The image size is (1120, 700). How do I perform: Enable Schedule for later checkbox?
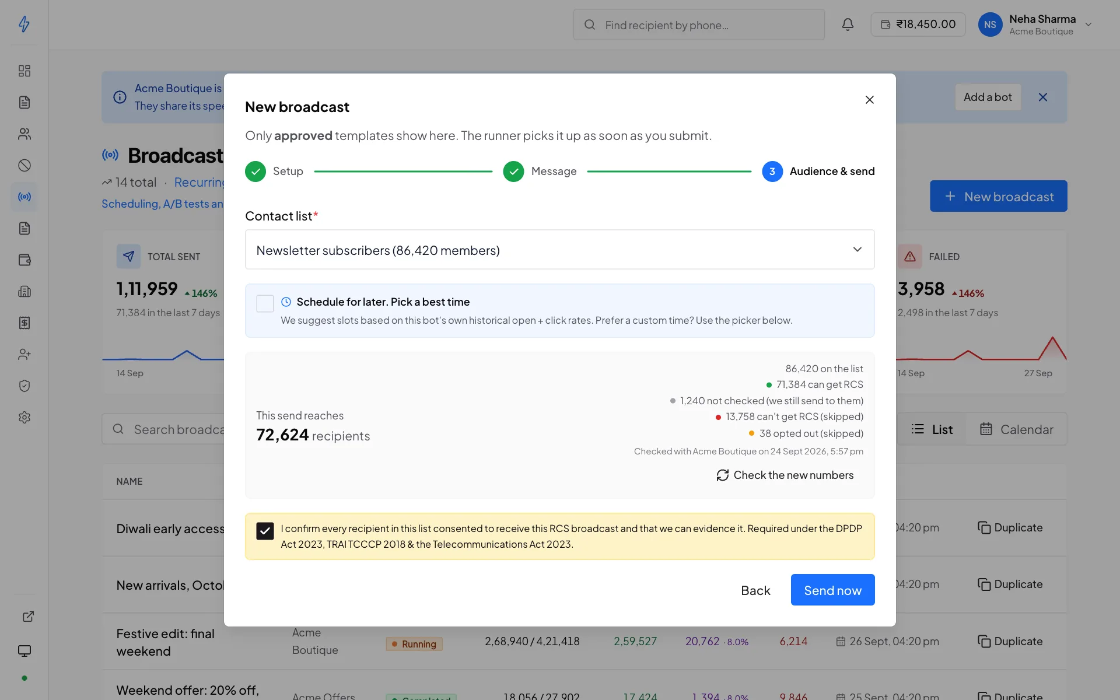tap(265, 303)
